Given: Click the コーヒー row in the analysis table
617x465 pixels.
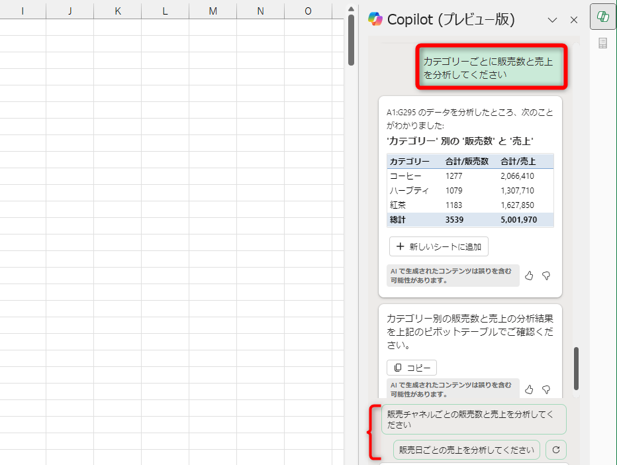Looking at the screenshot, I should coord(470,176).
